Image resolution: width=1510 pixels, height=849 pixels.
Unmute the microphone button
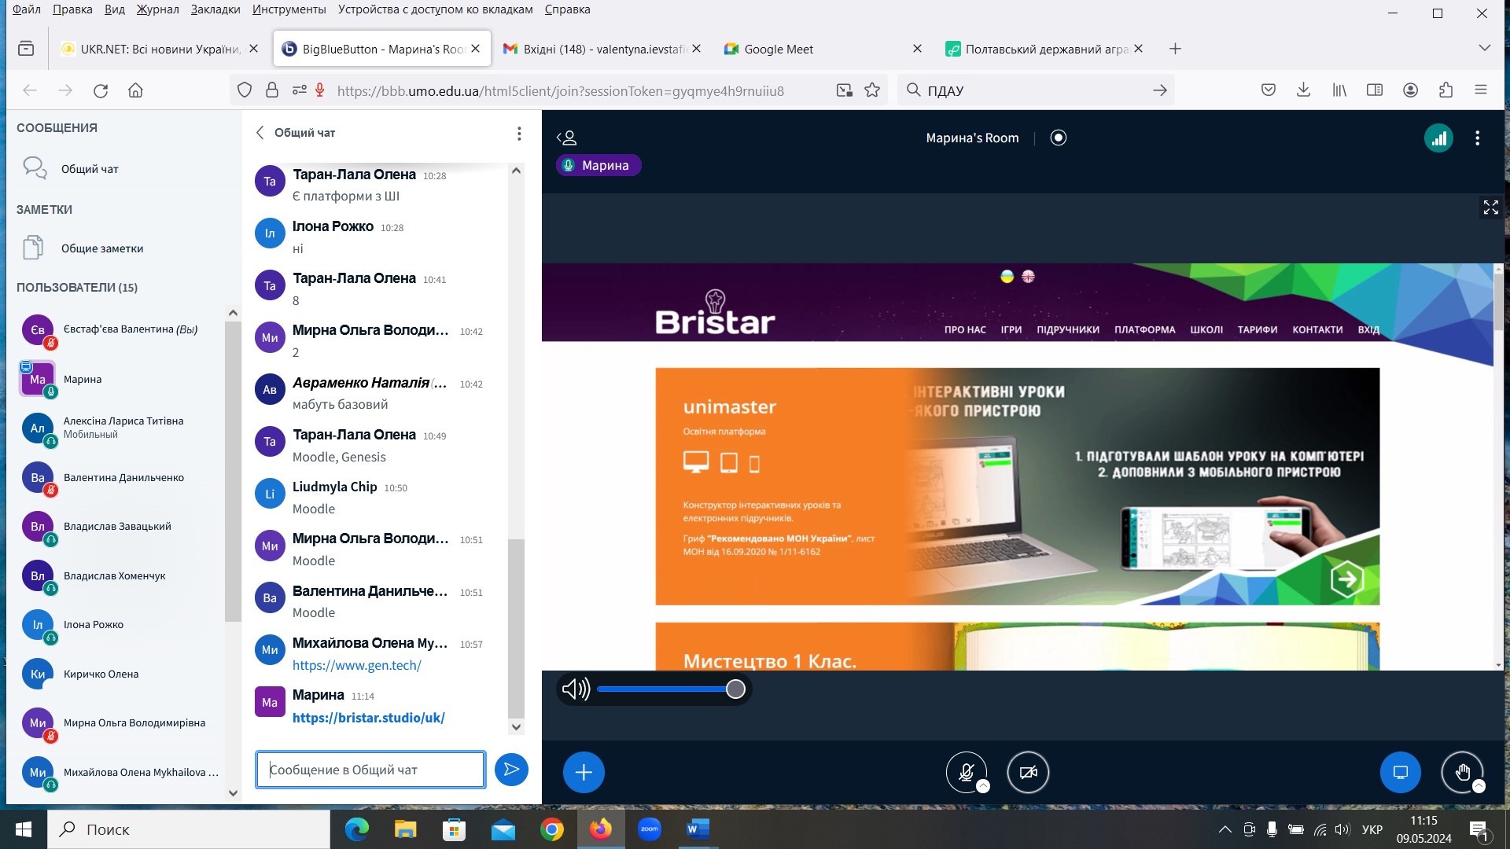967,773
